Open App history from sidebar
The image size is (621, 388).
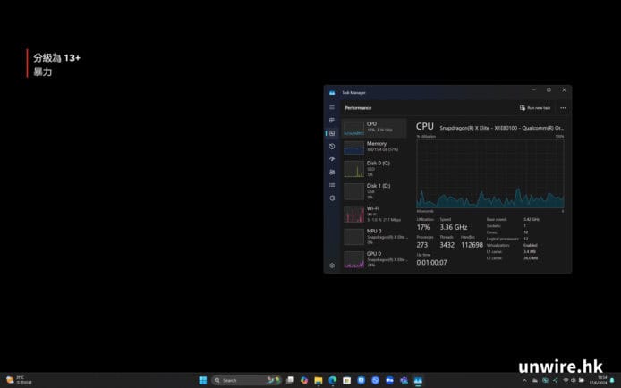tap(332, 146)
